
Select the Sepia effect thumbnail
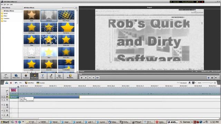coord(31,16)
